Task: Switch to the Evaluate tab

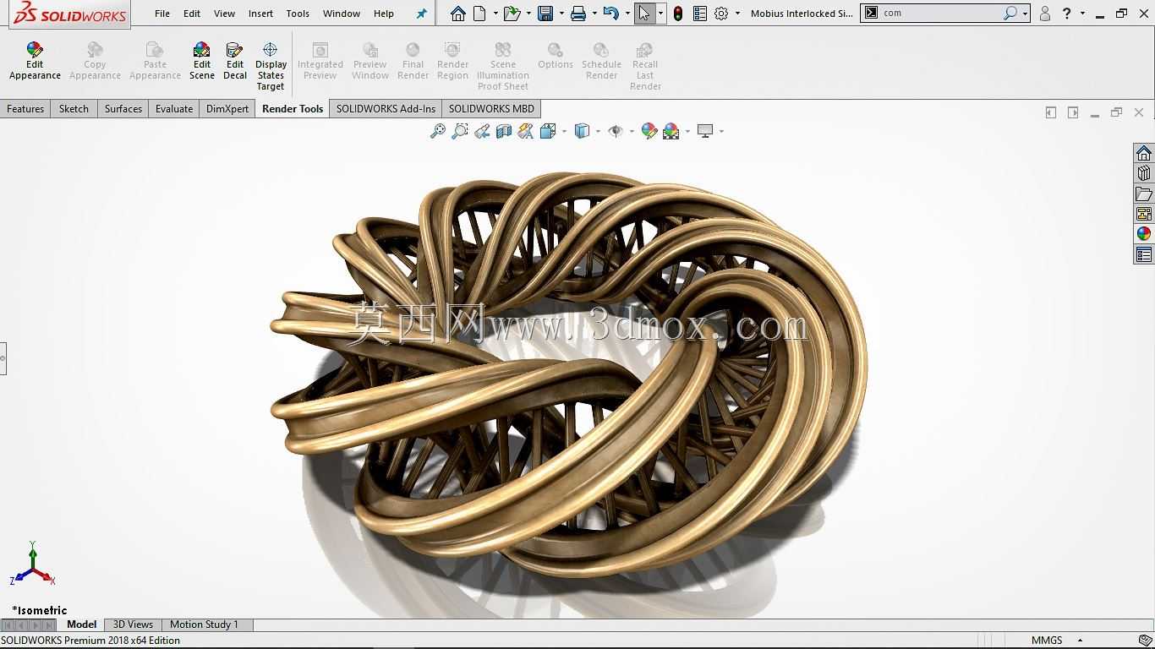Action: click(x=174, y=109)
